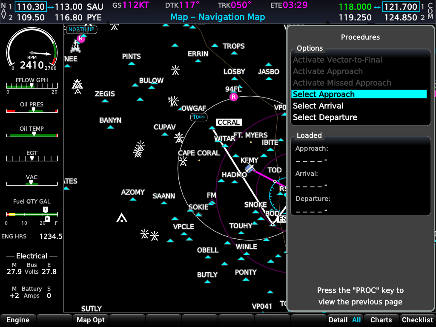Select the HADMO waypoint label
The width and height of the screenshot is (436, 327).
235,175
